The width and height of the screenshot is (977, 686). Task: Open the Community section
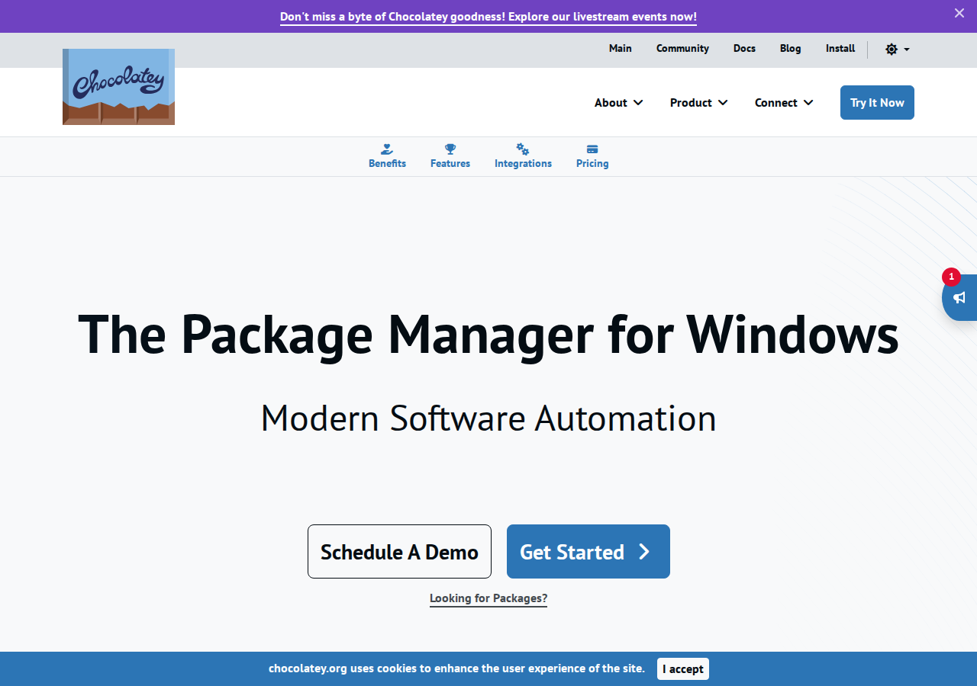[x=682, y=48]
